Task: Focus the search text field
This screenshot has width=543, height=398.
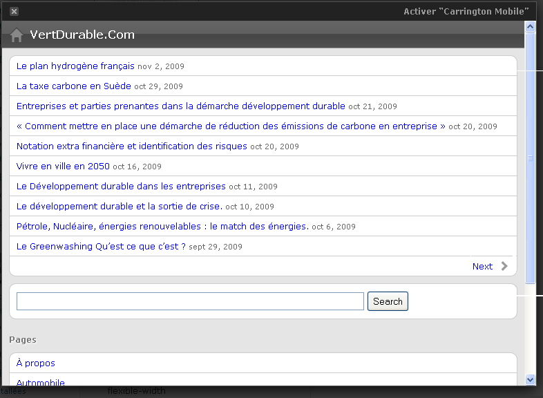Action: (x=190, y=301)
